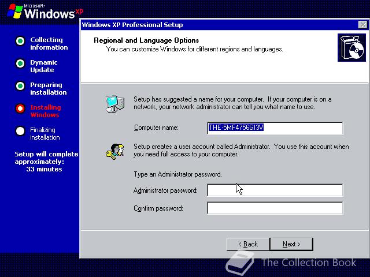Click the Dynamic Update step indicator
370x277 pixels.
pos(20,63)
